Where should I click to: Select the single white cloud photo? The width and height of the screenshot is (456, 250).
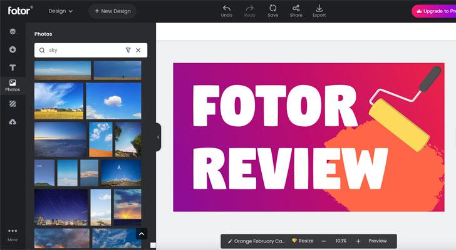(x=114, y=101)
